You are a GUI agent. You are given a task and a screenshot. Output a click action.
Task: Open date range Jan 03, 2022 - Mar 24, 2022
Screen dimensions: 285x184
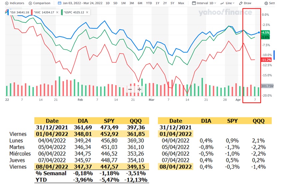tap(83, 3)
